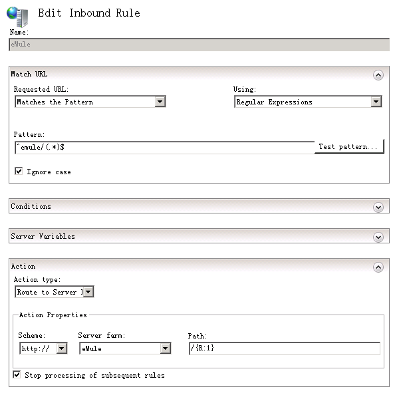Open the Action type dropdown
Viewport: 397px width, 397px height.
[x=88, y=292]
